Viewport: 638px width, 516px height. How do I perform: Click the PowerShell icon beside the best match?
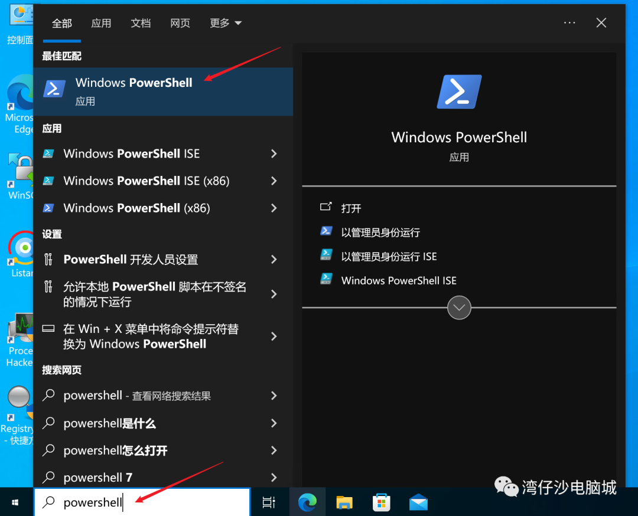tap(54, 89)
